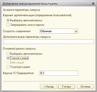Click the 'Основной режим запуска:' heading

[19, 49]
